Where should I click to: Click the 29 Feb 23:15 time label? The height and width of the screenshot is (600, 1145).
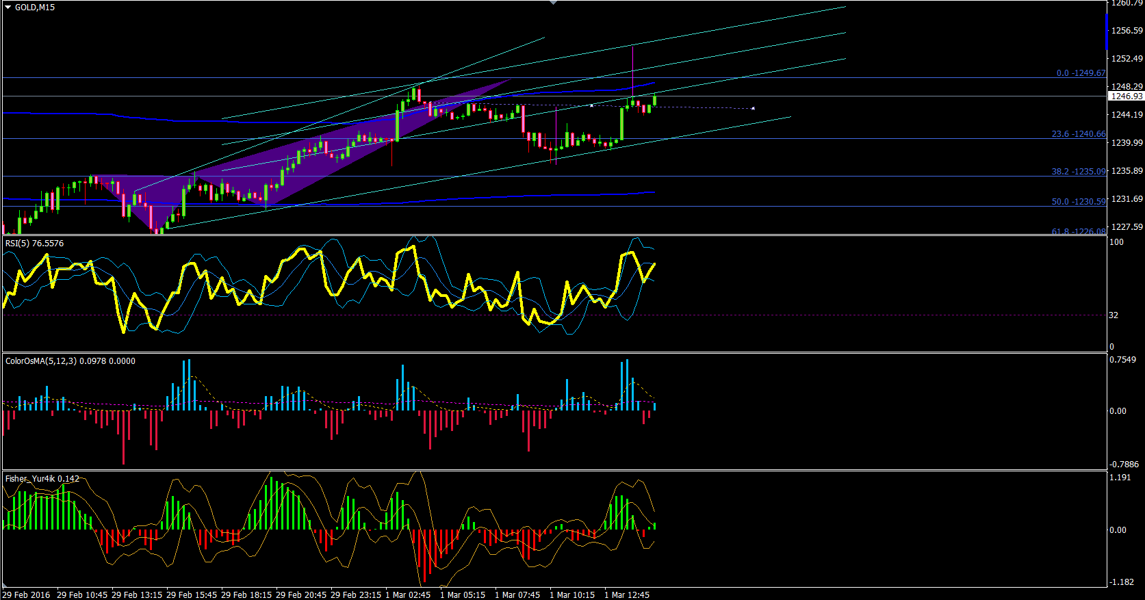(x=356, y=595)
